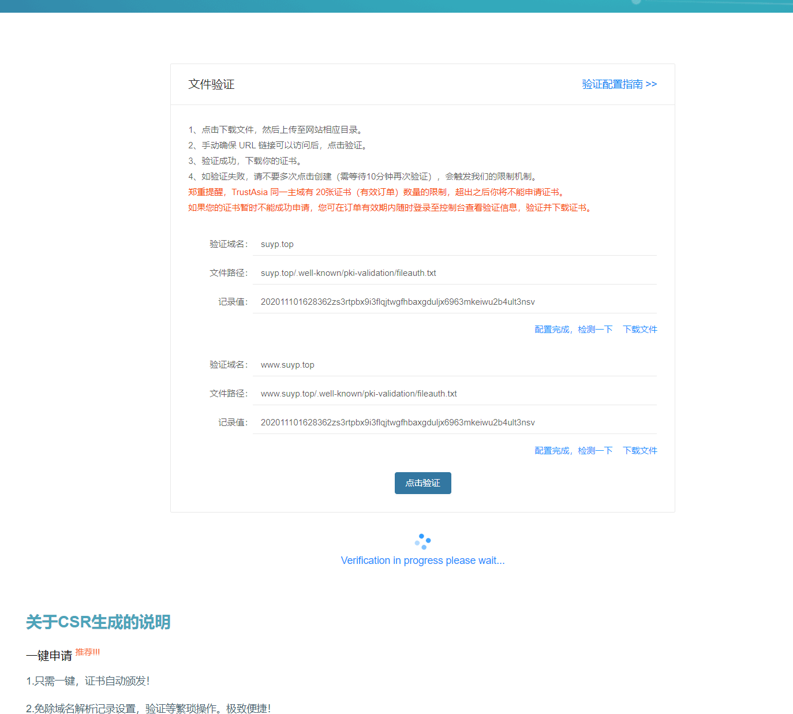Click 配置完成，检测一下 under the www.suyp.top record
This screenshot has height=714, width=793.
573,451
